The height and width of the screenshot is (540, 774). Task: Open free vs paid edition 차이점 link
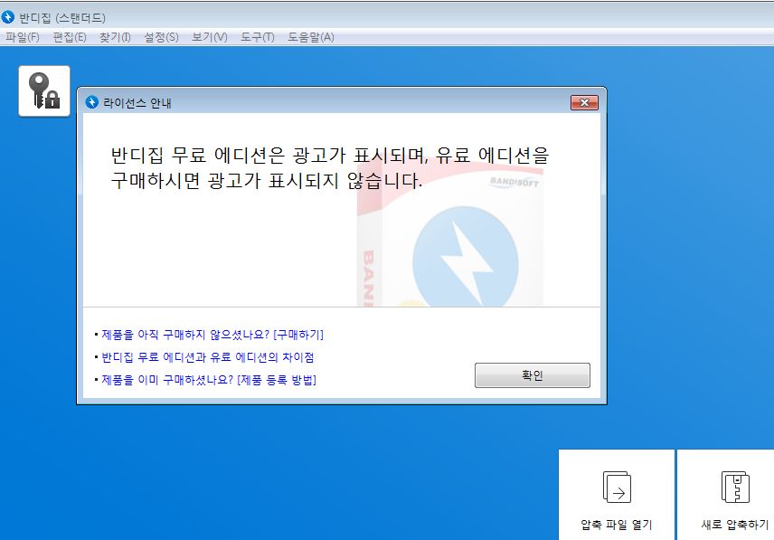[207, 357]
